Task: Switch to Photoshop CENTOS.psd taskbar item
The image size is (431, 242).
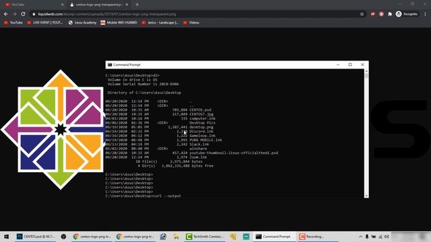Action: (36, 237)
